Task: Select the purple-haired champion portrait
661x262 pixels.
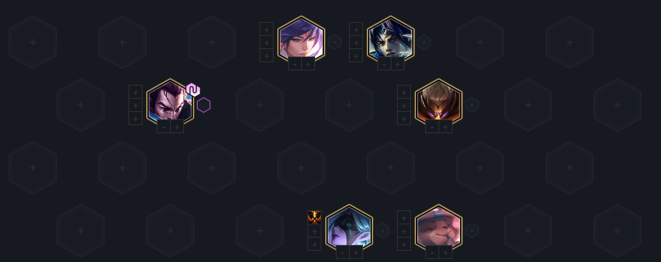Action: [x=301, y=40]
